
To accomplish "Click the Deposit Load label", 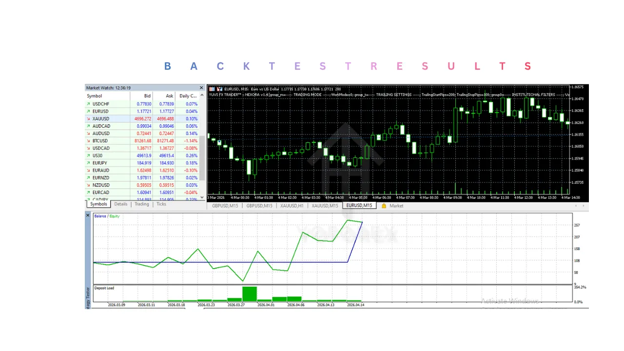I will (104, 288).
